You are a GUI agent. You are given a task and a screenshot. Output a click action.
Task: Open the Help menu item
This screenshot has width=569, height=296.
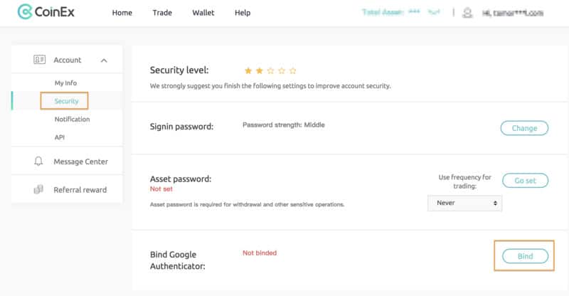(x=243, y=13)
